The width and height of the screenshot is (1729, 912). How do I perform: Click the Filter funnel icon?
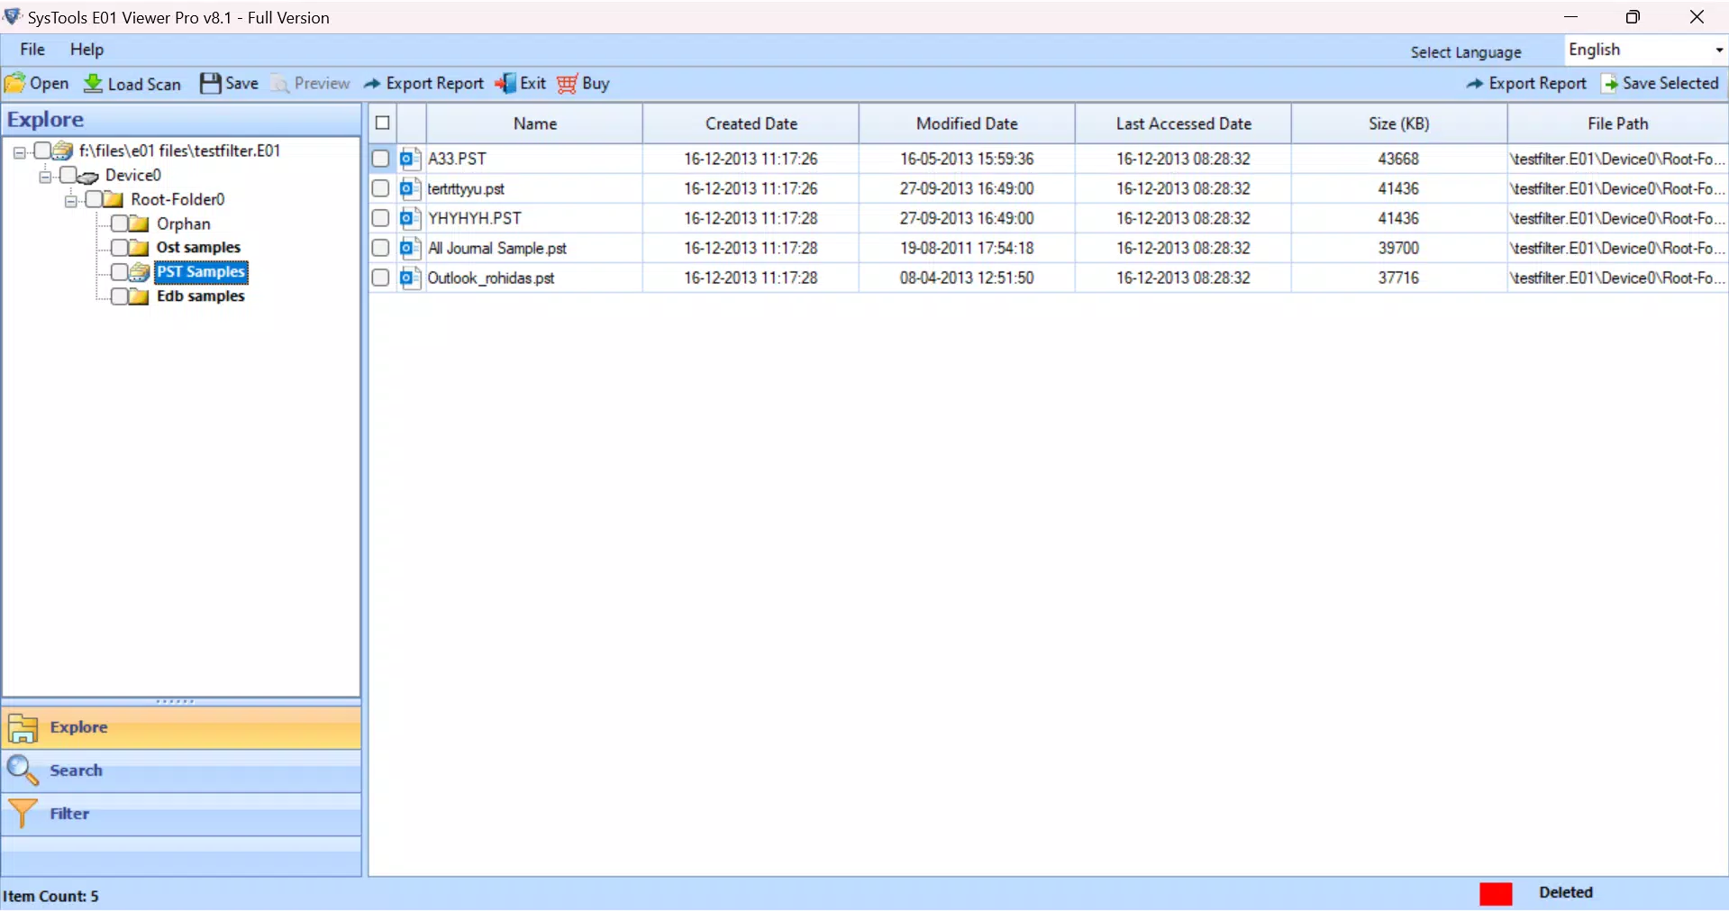(x=23, y=814)
